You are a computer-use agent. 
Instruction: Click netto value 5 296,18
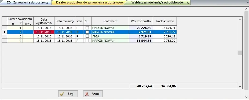pyautogui.click(x=165, y=36)
